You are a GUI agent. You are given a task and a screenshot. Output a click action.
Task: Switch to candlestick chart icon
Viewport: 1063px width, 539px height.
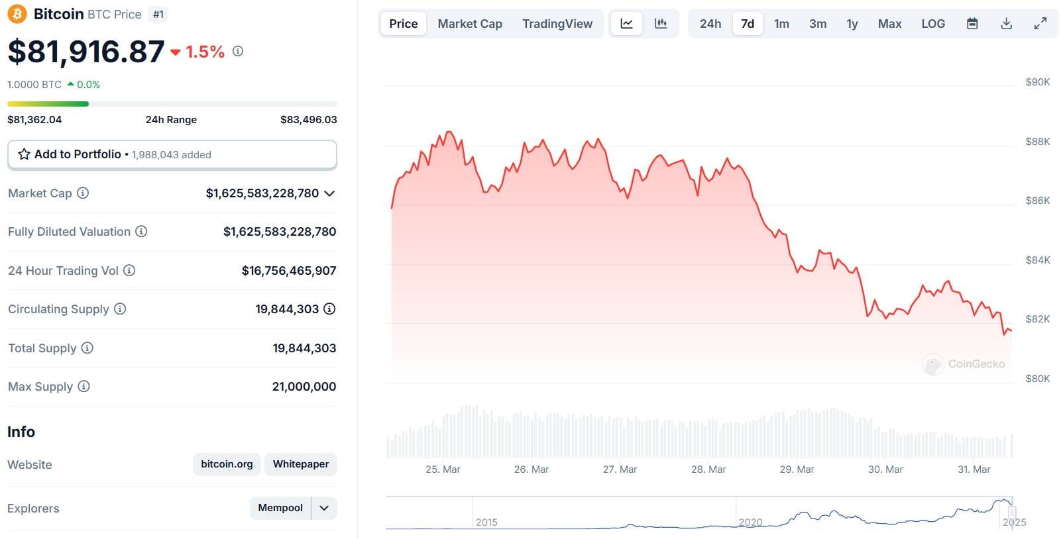[661, 24]
